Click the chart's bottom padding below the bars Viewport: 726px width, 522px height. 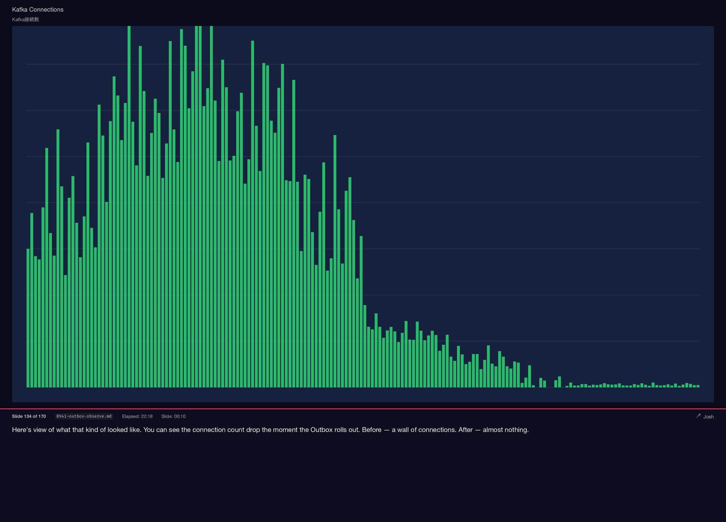[x=363, y=395]
